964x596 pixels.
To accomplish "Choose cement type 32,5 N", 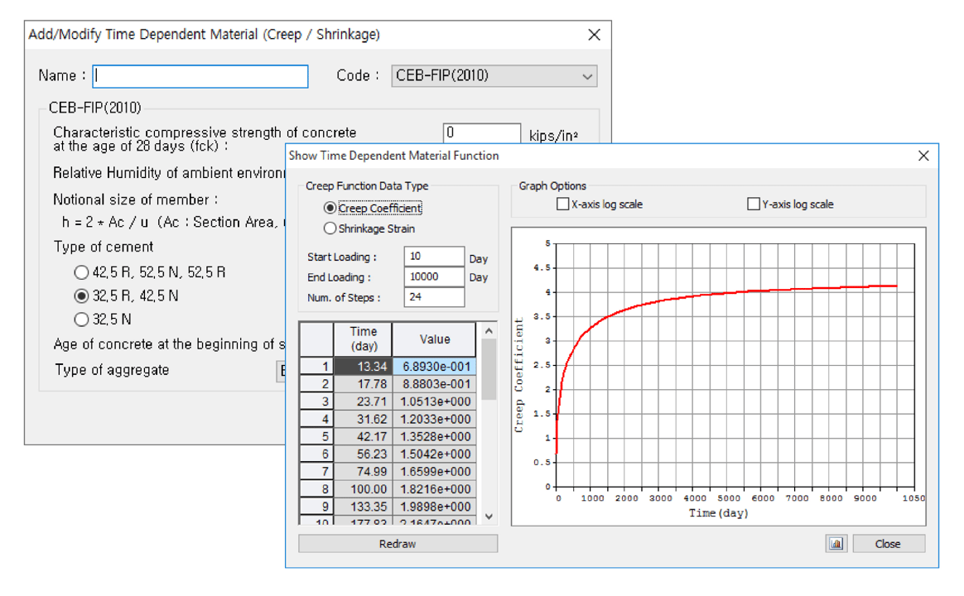I will coord(80,320).
